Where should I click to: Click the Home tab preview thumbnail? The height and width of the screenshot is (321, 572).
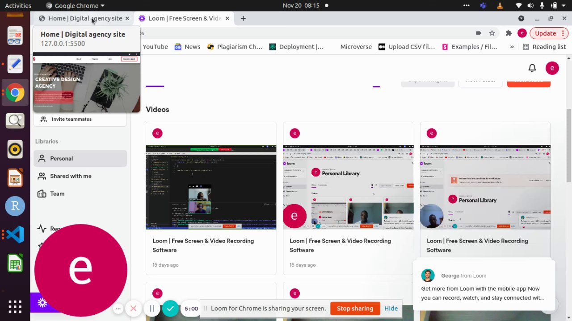[87, 83]
